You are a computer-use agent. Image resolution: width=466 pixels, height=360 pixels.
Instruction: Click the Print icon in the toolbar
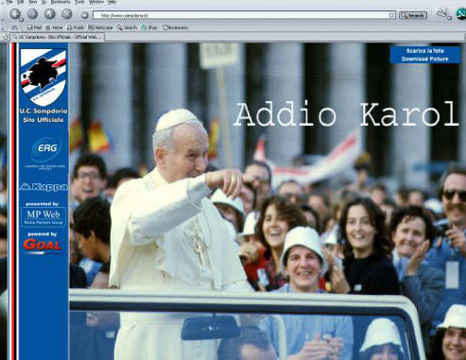[x=442, y=13]
